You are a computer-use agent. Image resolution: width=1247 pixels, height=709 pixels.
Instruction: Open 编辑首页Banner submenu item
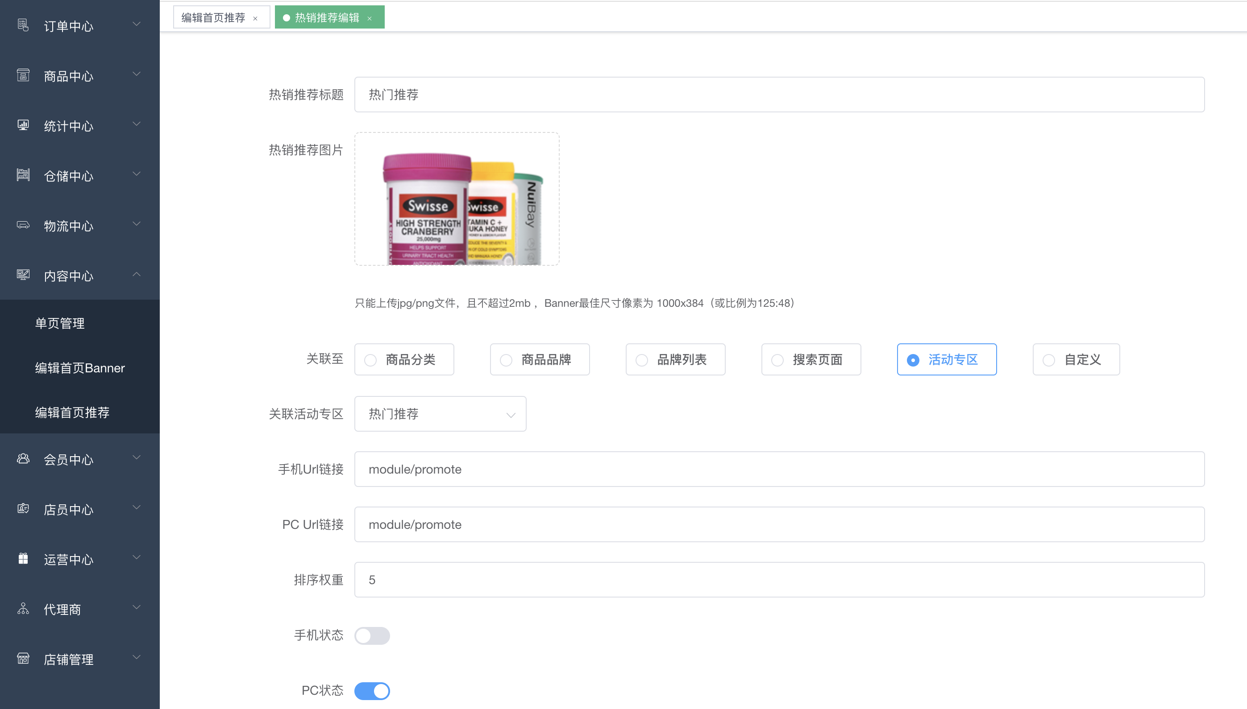(x=80, y=367)
